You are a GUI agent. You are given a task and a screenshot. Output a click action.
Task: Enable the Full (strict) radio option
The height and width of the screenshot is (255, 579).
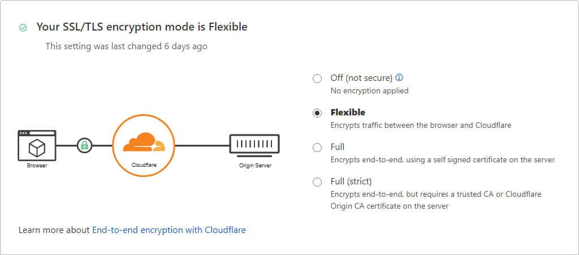[x=317, y=182]
